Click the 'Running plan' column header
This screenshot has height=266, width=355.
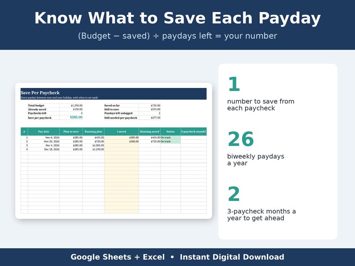point(93,132)
